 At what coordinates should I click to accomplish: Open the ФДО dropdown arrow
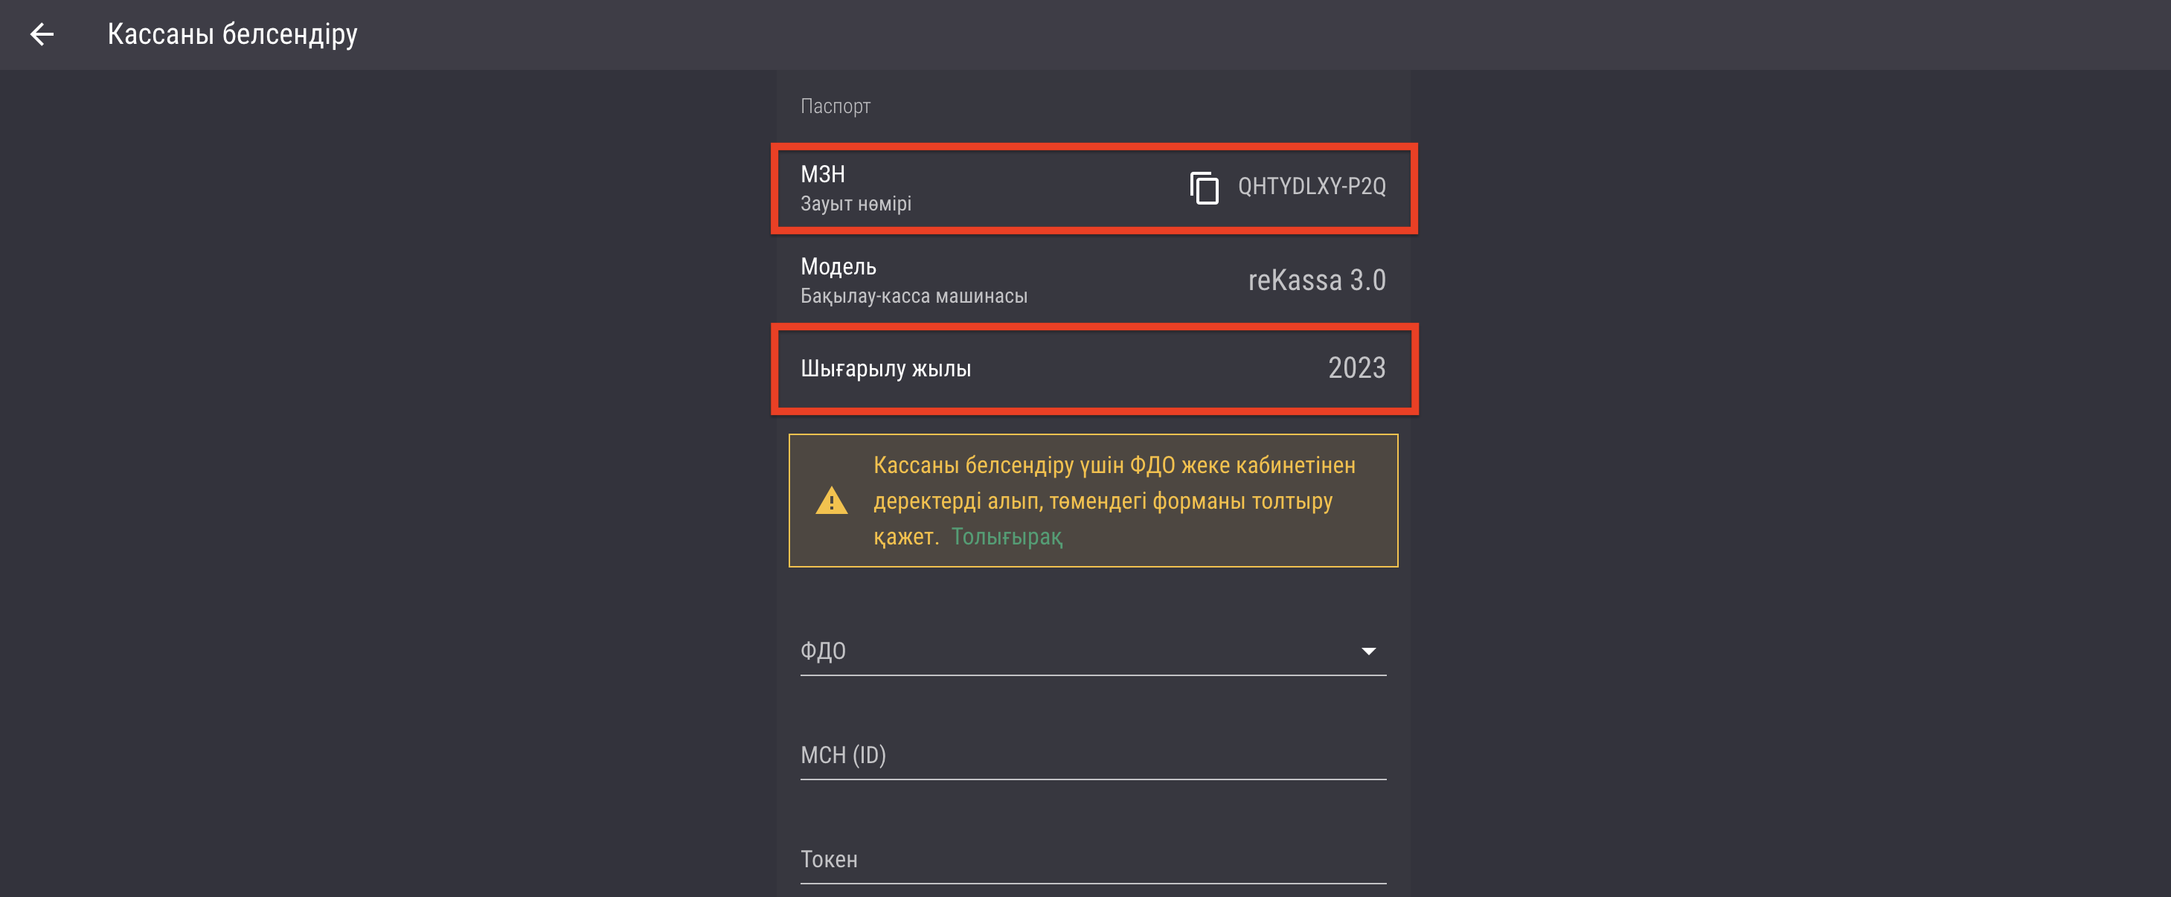1367,651
